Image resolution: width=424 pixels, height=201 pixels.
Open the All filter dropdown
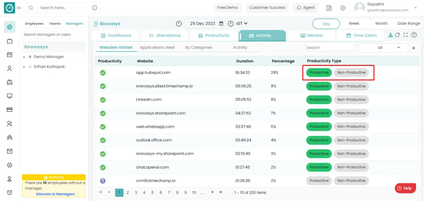(383, 48)
